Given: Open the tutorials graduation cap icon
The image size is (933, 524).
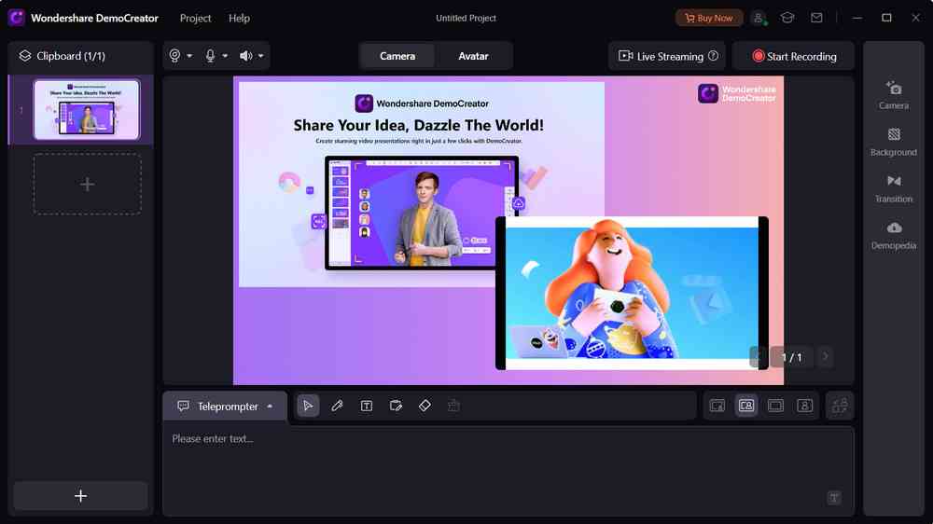Looking at the screenshot, I should click(787, 18).
